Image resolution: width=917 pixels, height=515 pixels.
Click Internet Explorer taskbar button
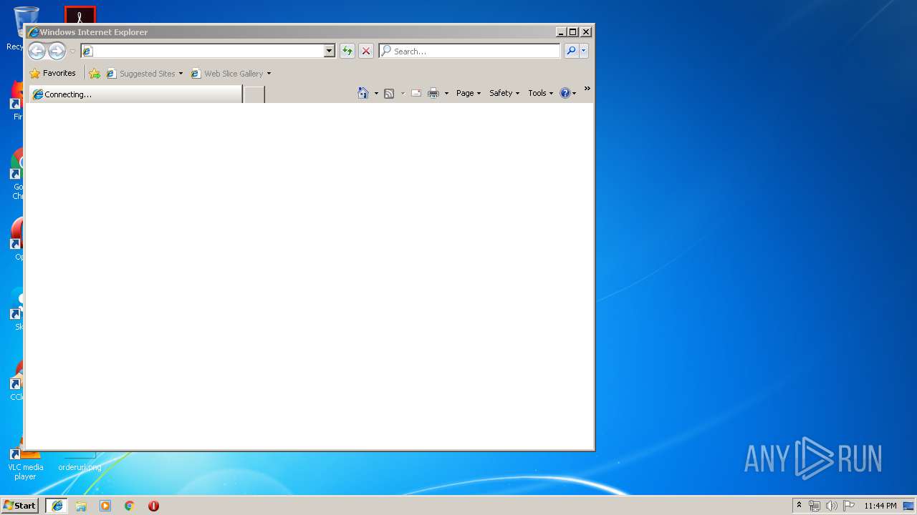[57, 505]
